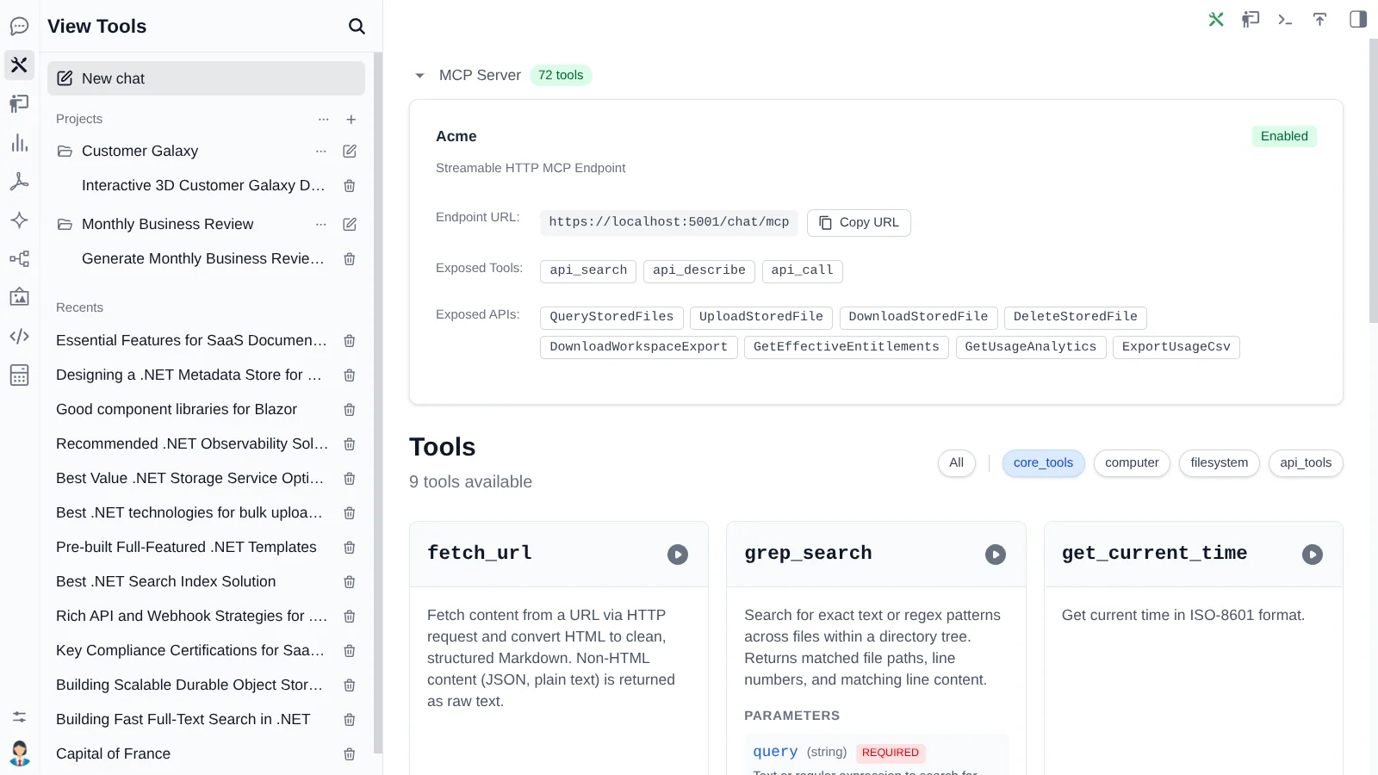Copy the MCP endpoint URL
This screenshot has height=775, width=1378.
[859, 223]
